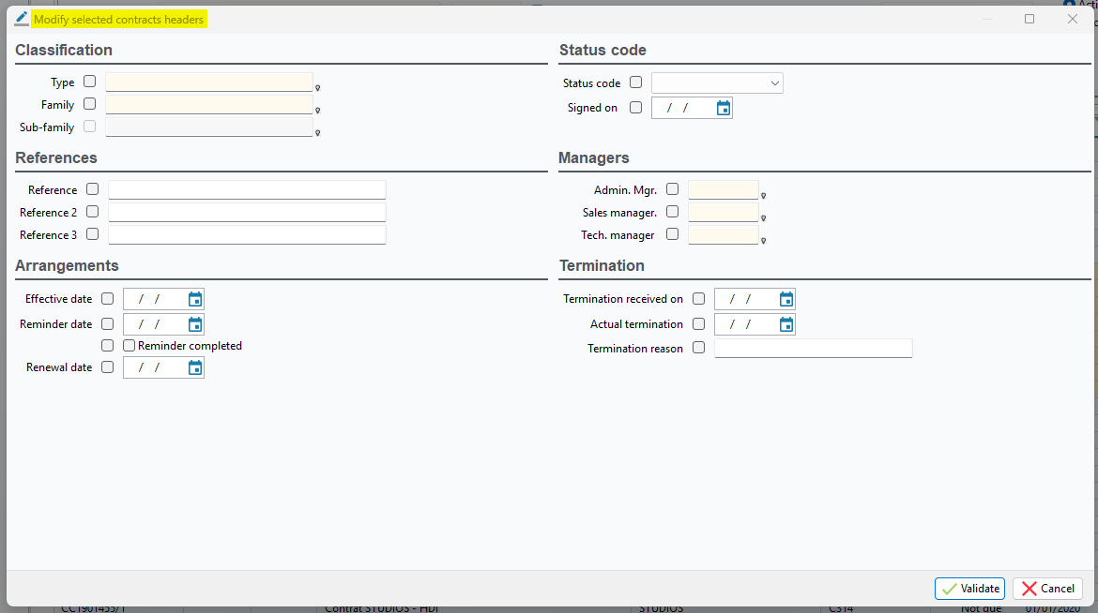Click the Validate button
The height and width of the screenshot is (613, 1098).
pos(969,589)
